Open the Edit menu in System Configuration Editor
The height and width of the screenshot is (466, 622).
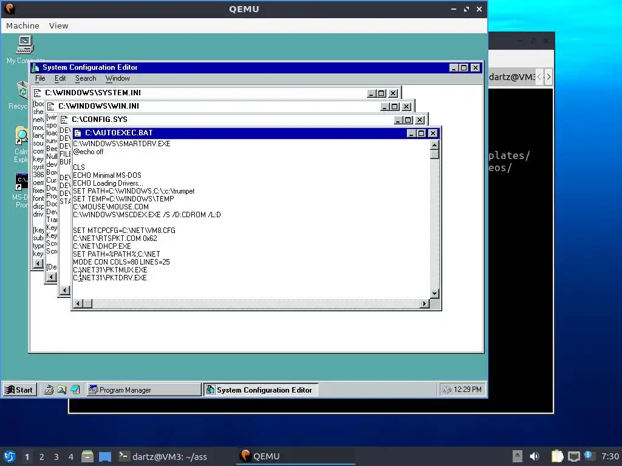tap(60, 78)
